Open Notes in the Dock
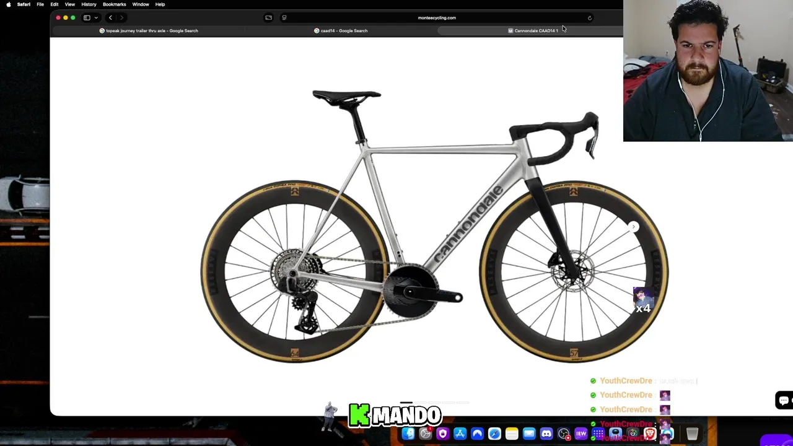793x446 pixels. click(512, 434)
